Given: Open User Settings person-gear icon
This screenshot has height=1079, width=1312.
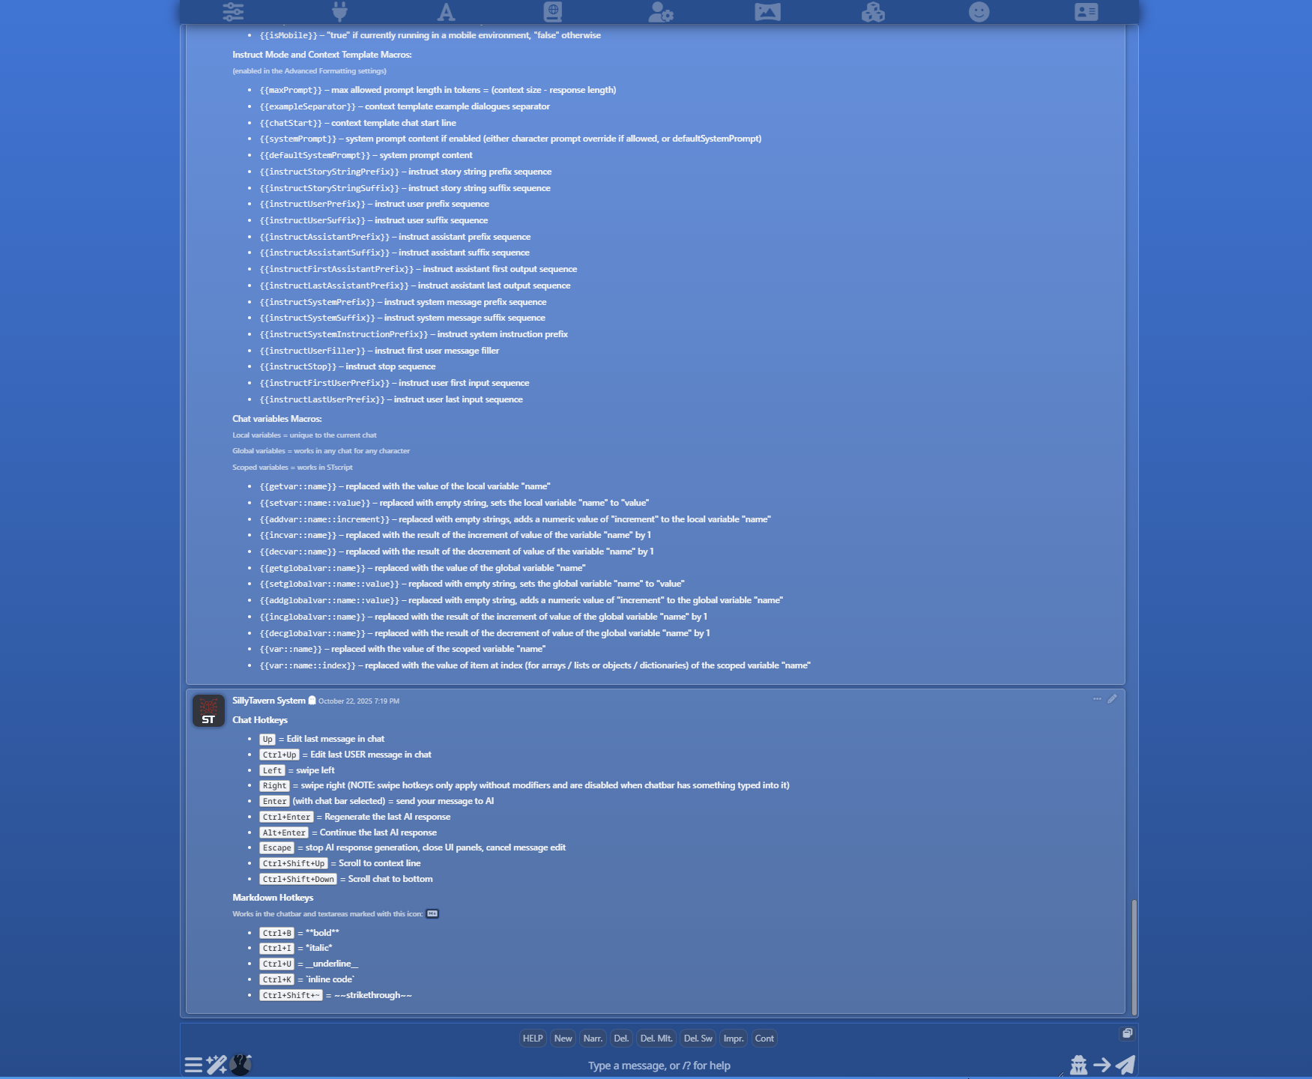Looking at the screenshot, I should (x=660, y=12).
